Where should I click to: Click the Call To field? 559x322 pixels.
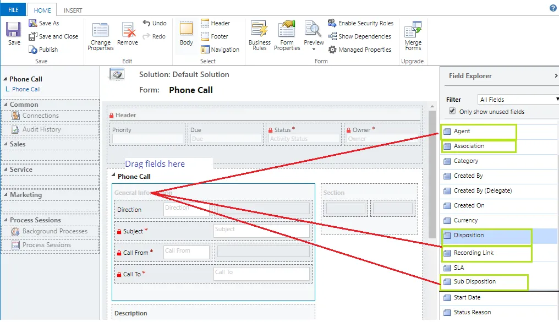point(261,274)
